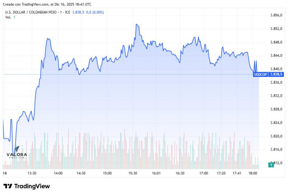Click the 3.820,0 price axis label
The width and height of the screenshot is (288, 195).
[x=275, y=136]
